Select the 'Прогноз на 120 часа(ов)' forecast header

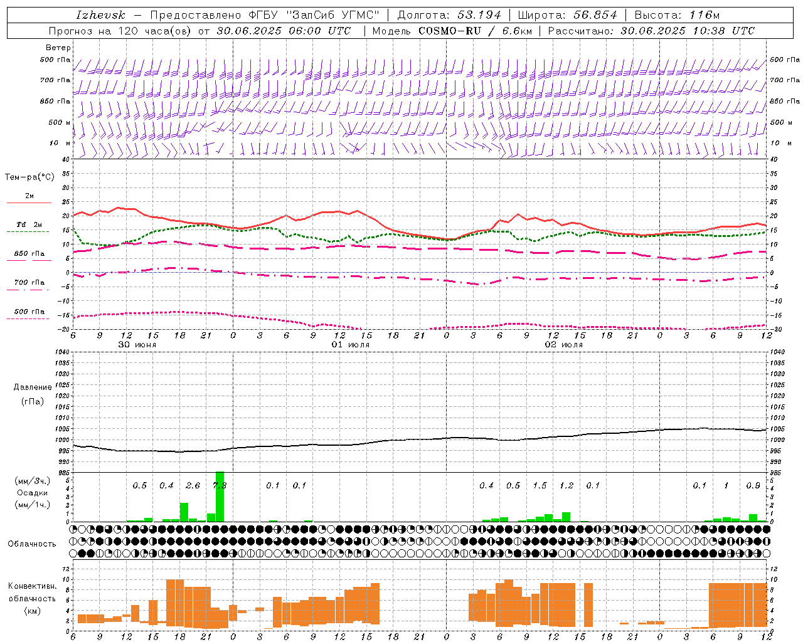click(119, 31)
